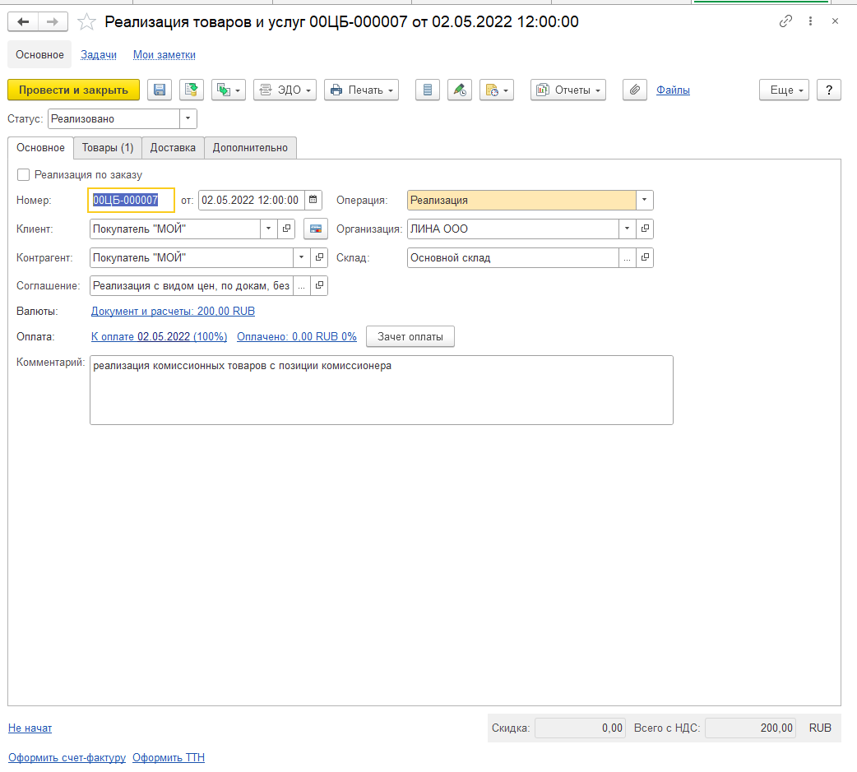
Task: Click the payment card icon next to Клиент
Action: click(x=316, y=229)
